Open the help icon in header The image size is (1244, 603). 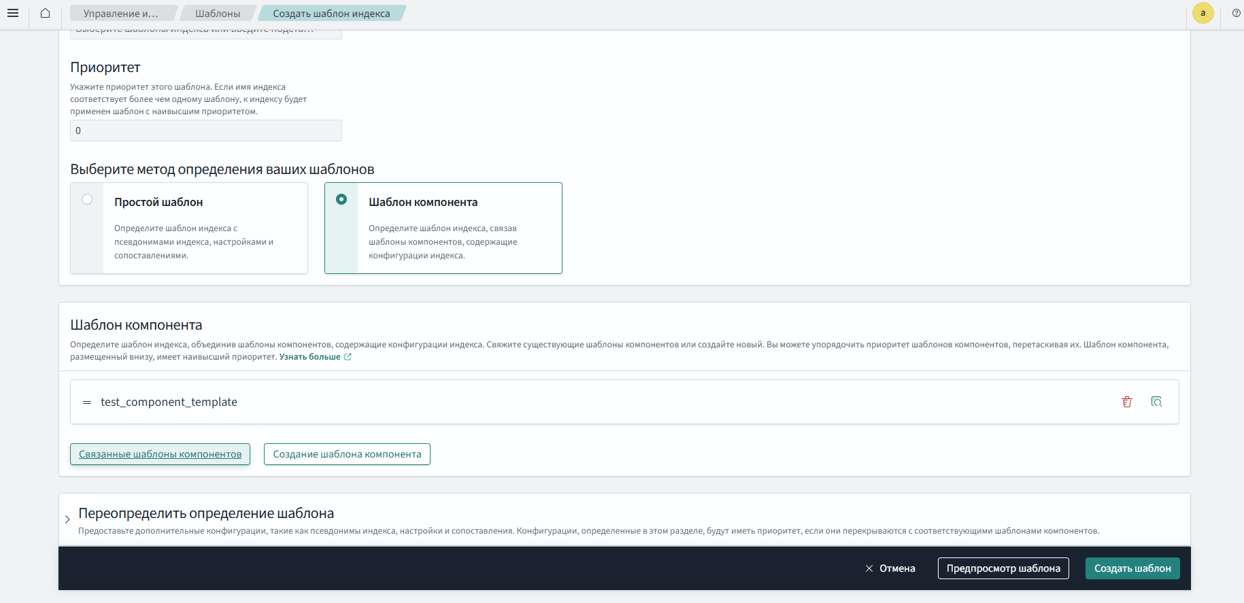(1236, 13)
